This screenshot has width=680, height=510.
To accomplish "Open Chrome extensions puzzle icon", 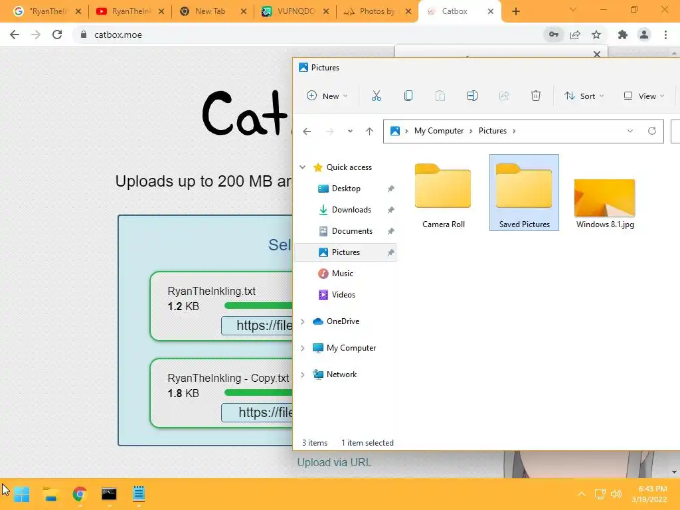I will click(623, 35).
